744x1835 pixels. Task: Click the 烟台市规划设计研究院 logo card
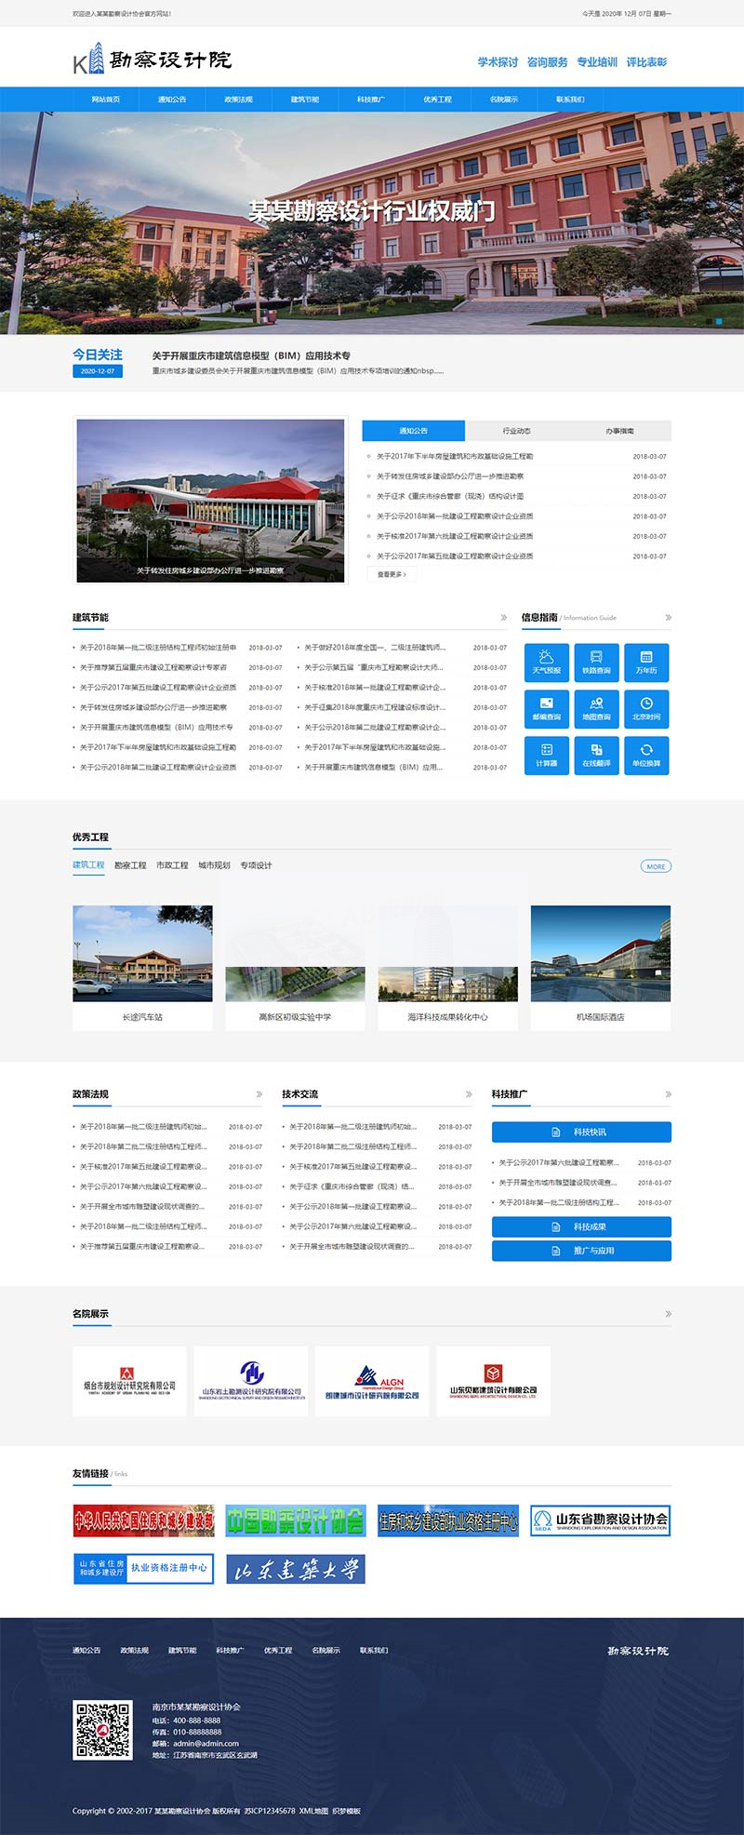tap(129, 1381)
